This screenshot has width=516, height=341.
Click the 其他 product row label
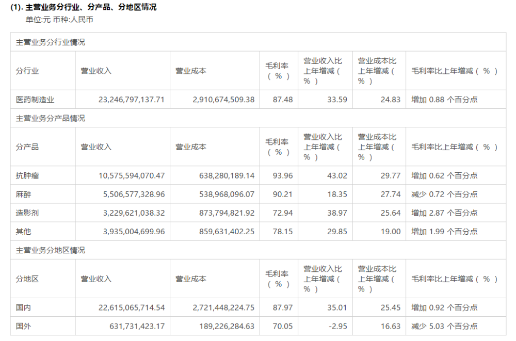click(23, 232)
